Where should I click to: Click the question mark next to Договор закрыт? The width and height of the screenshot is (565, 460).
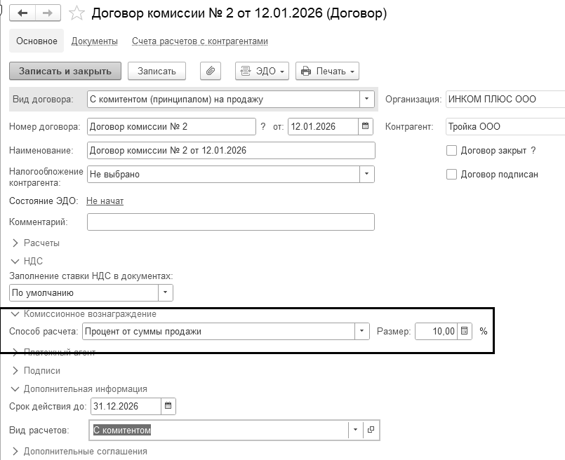point(533,151)
